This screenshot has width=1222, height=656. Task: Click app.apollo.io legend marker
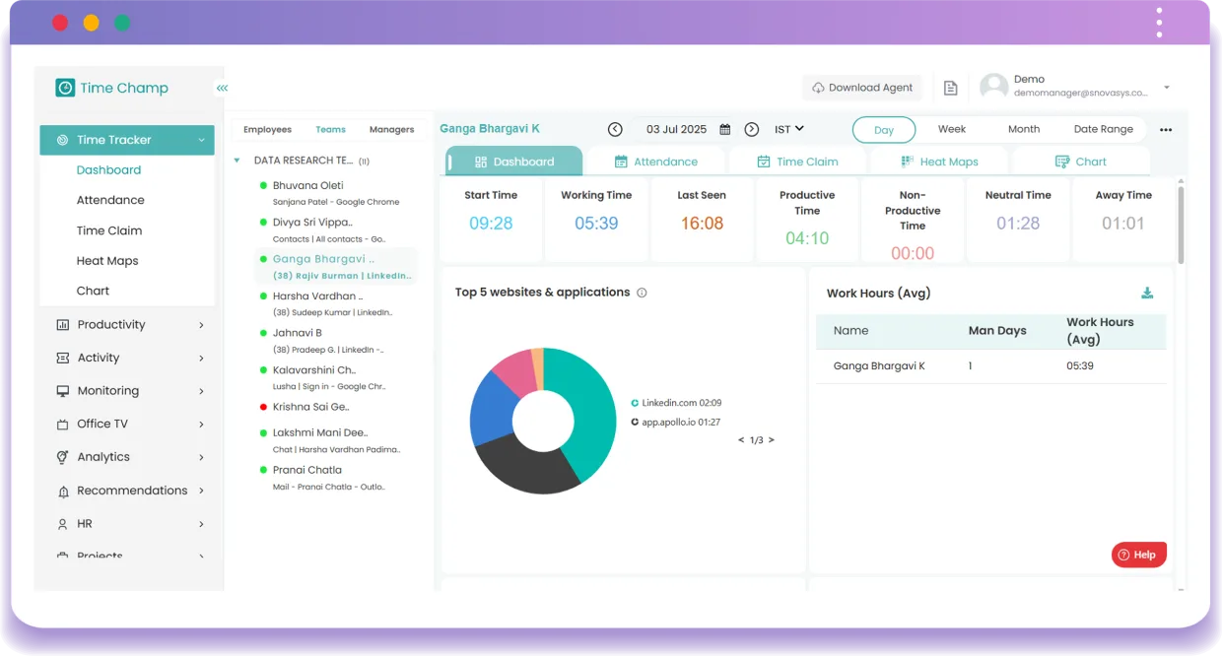point(635,422)
